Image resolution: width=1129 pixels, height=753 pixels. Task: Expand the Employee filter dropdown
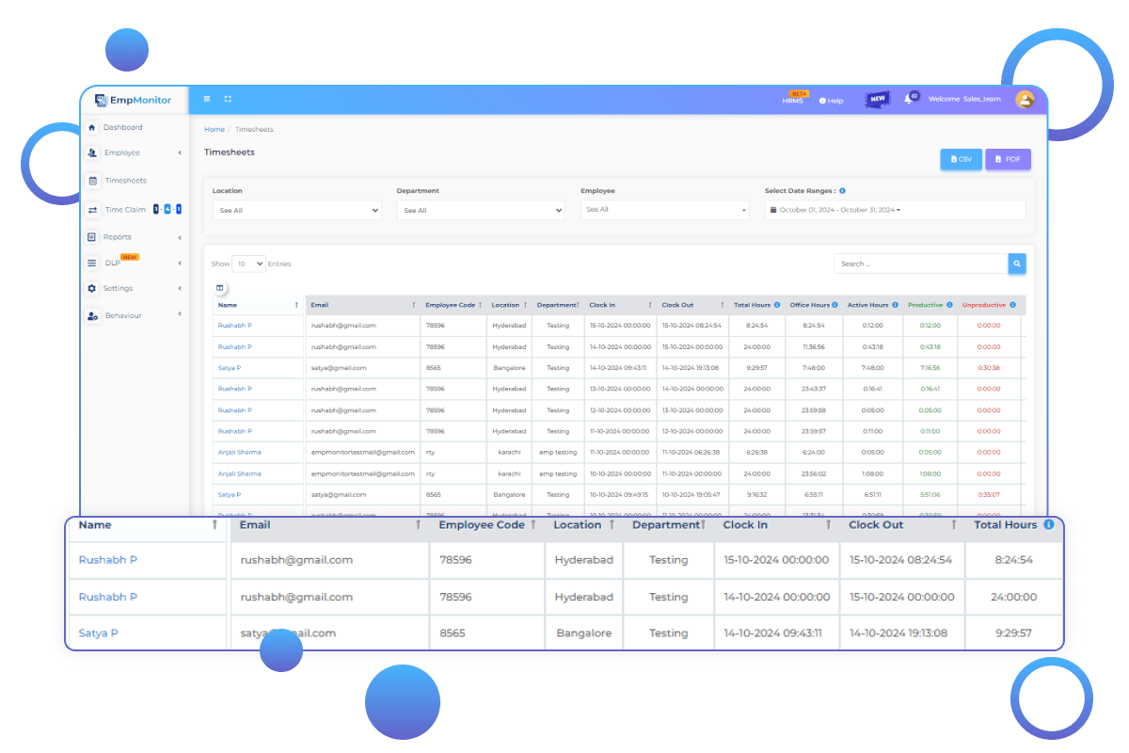pyautogui.click(x=664, y=210)
